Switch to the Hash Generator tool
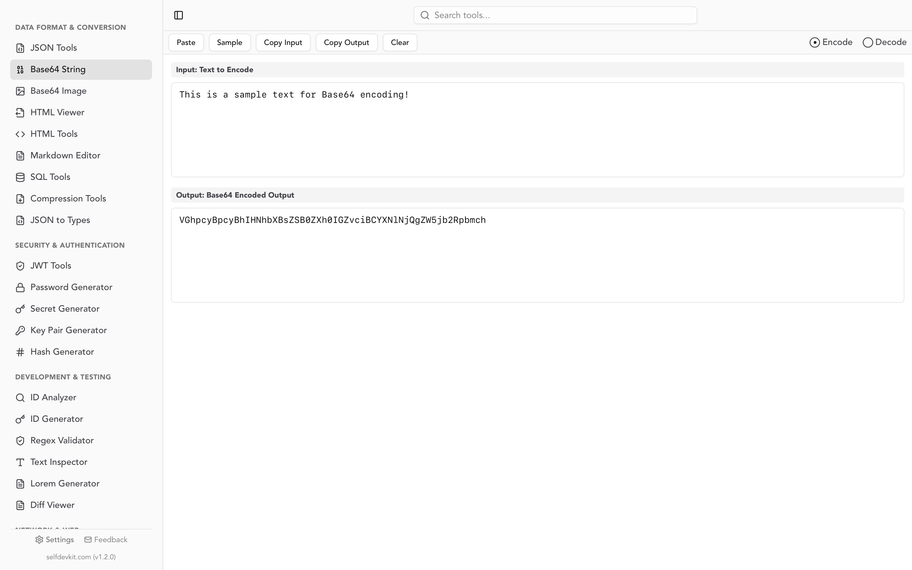 click(x=81, y=352)
